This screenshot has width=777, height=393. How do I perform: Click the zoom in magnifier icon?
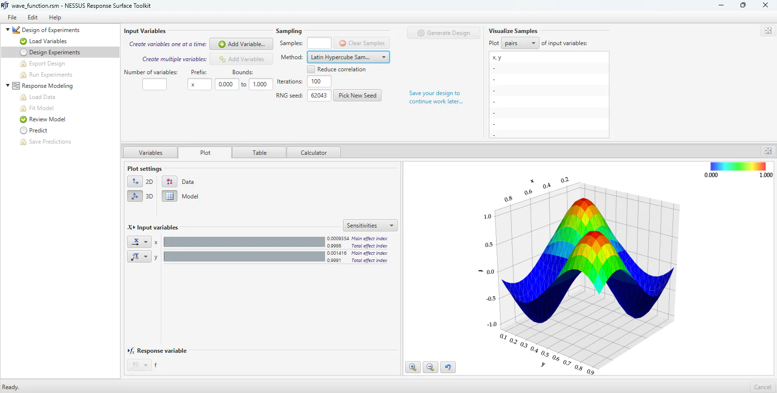tap(413, 367)
